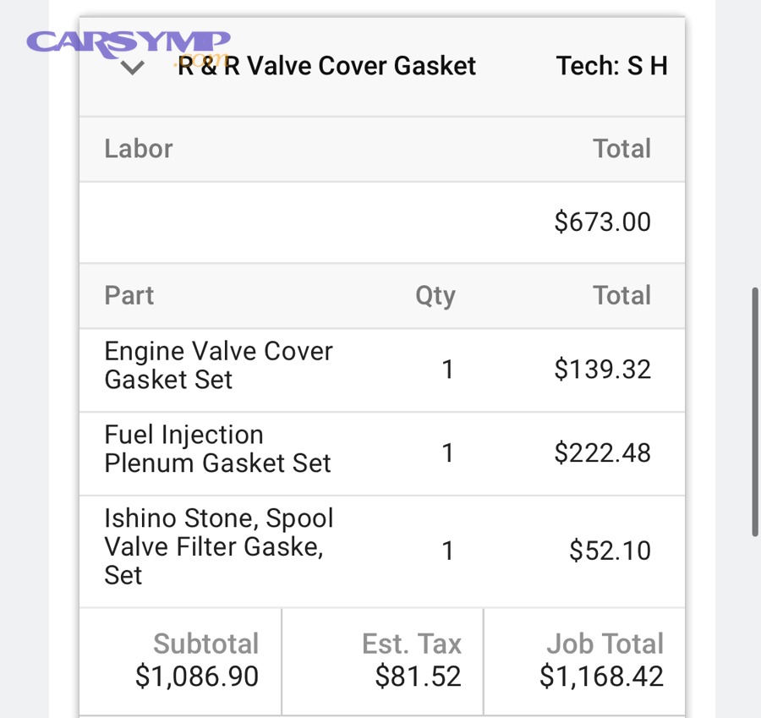Select the Part column header
This screenshot has height=718, width=761.
pos(129,296)
